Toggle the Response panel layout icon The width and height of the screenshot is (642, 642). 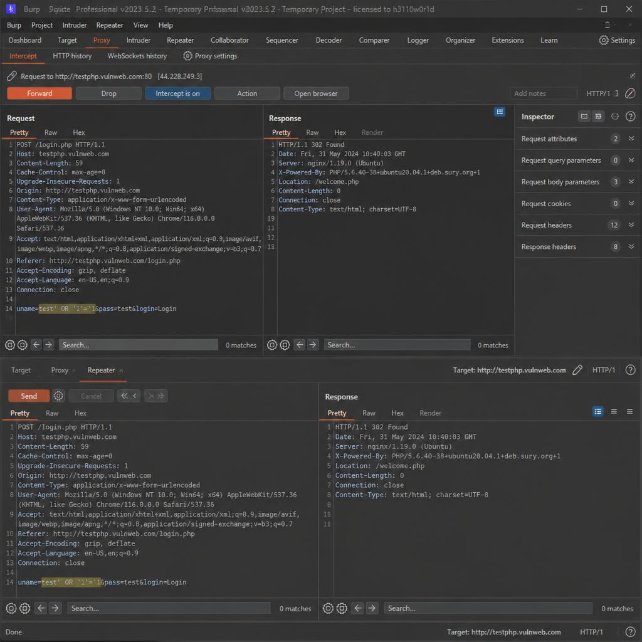coord(500,112)
